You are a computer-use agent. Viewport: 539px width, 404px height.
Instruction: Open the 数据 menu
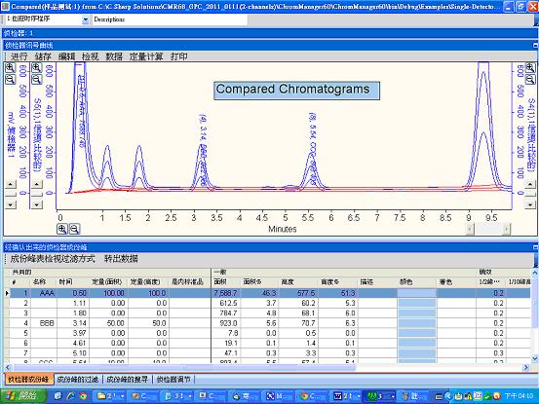click(114, 56)
